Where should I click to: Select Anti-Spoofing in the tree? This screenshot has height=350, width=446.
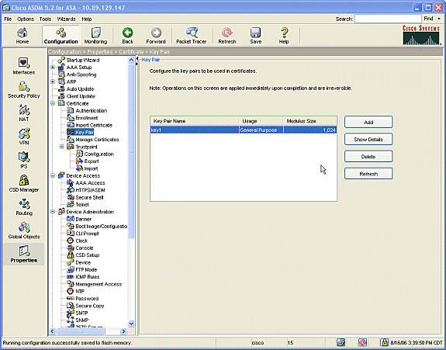click(x=81, y=75)
